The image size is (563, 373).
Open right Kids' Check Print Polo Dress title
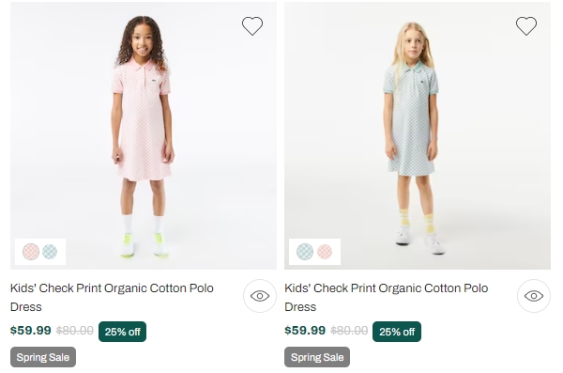(386, 298)
